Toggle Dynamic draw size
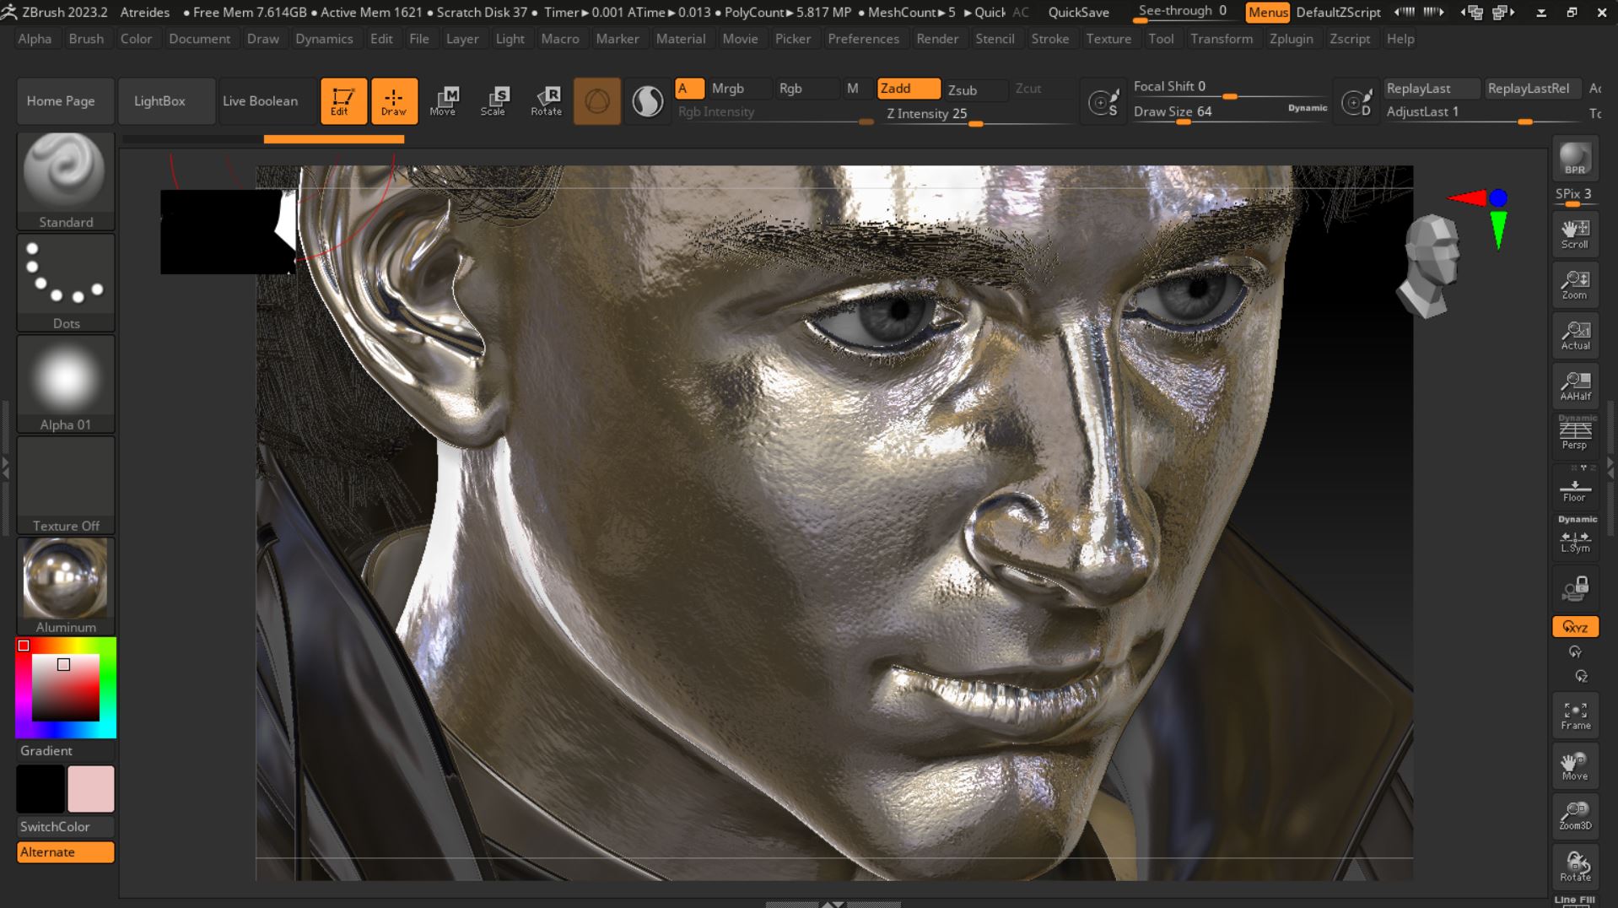 click(x=1307, y=108)
